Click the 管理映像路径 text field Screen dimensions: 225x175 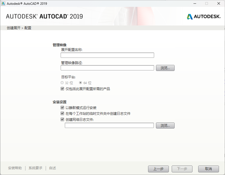pyautogui.click(x=107, y=68)
